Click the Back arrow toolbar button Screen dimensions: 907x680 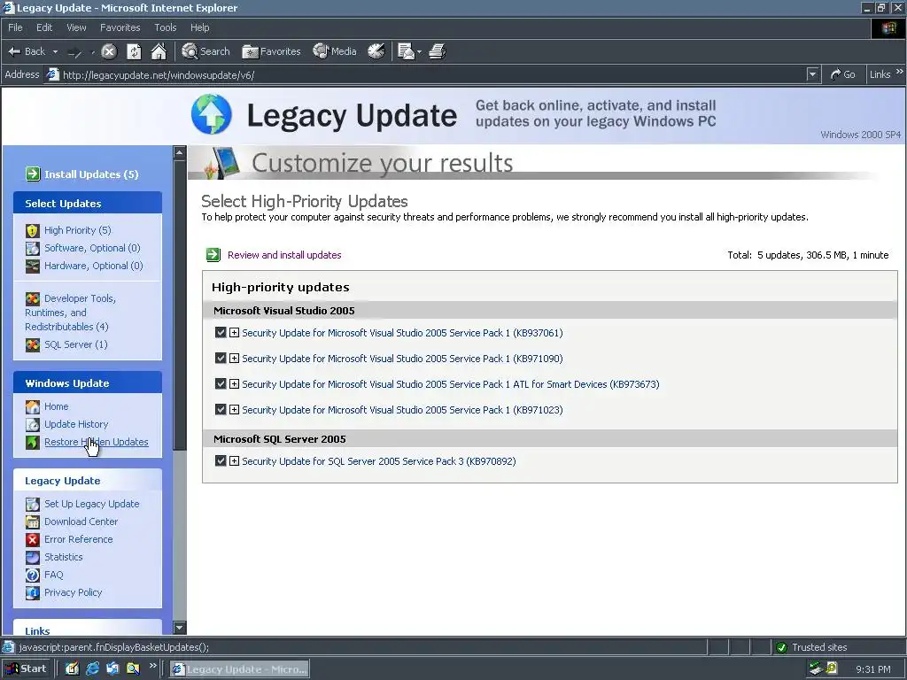tap(26, 51)
